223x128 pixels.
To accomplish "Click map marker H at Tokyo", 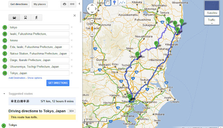I will [130, 98].
